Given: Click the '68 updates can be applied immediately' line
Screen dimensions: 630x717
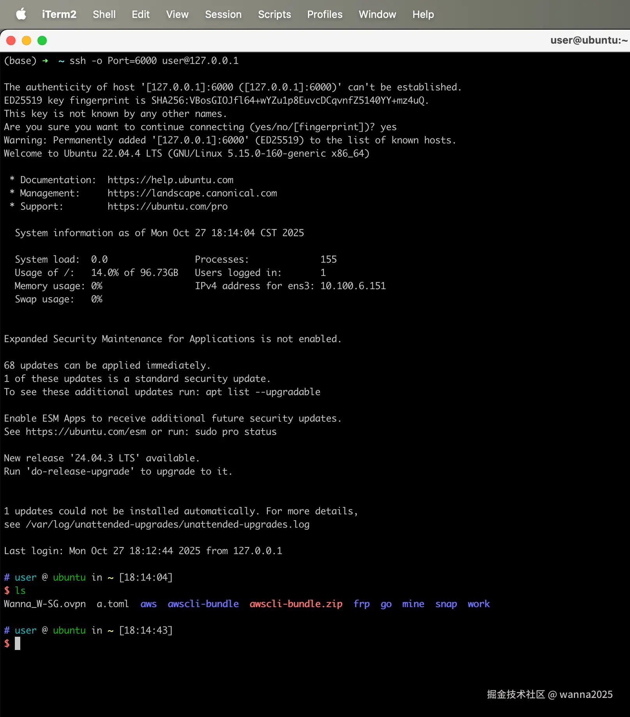Looking at the screenshot, I should coord(107,366).
